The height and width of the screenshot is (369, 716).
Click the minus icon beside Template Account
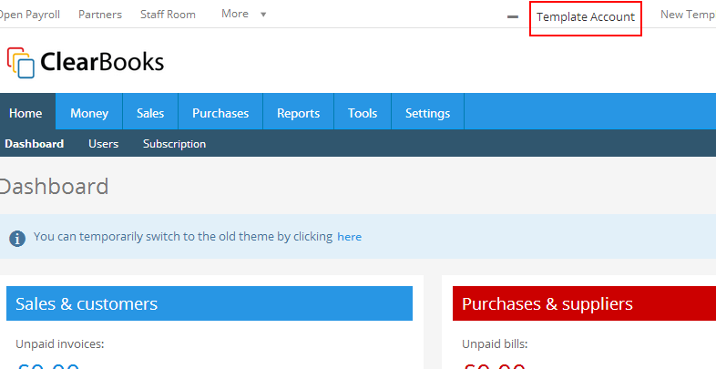point(513,16)
